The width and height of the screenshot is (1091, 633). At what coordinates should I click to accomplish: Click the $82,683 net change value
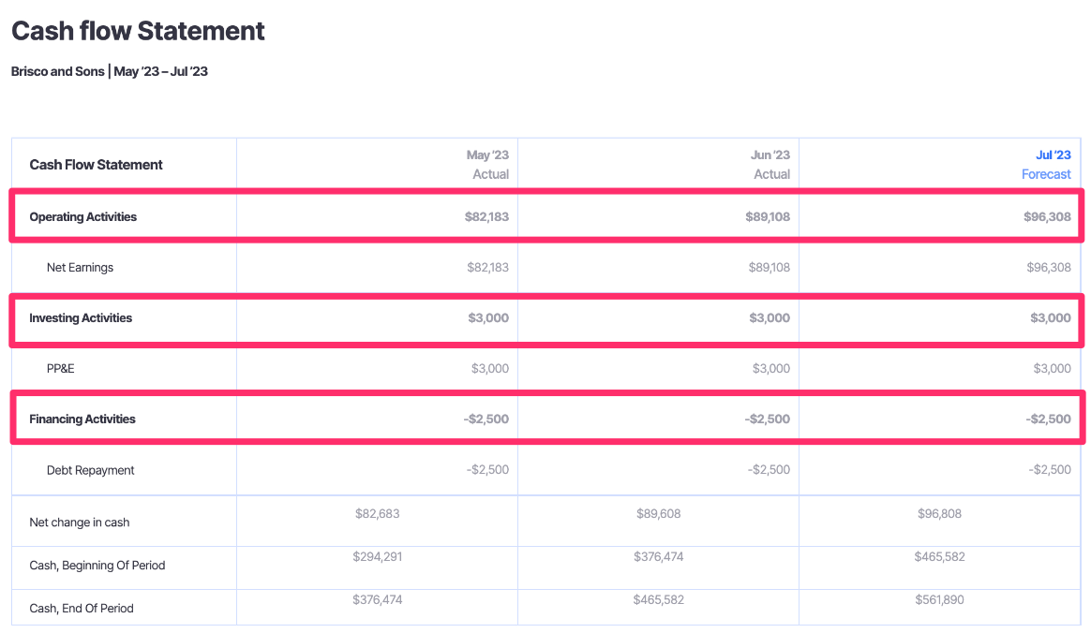coord(377,513)
